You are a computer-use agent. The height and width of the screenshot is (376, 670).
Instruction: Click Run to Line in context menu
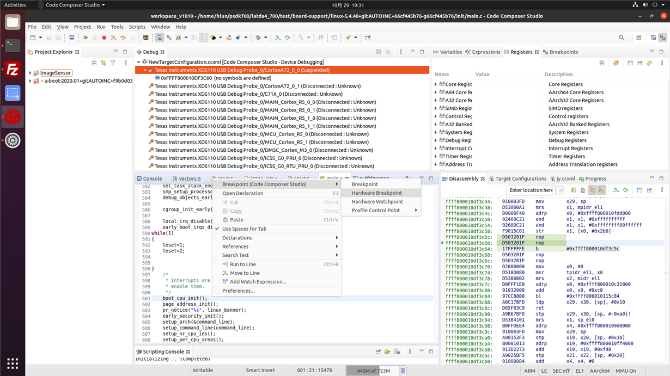[242, 264]
